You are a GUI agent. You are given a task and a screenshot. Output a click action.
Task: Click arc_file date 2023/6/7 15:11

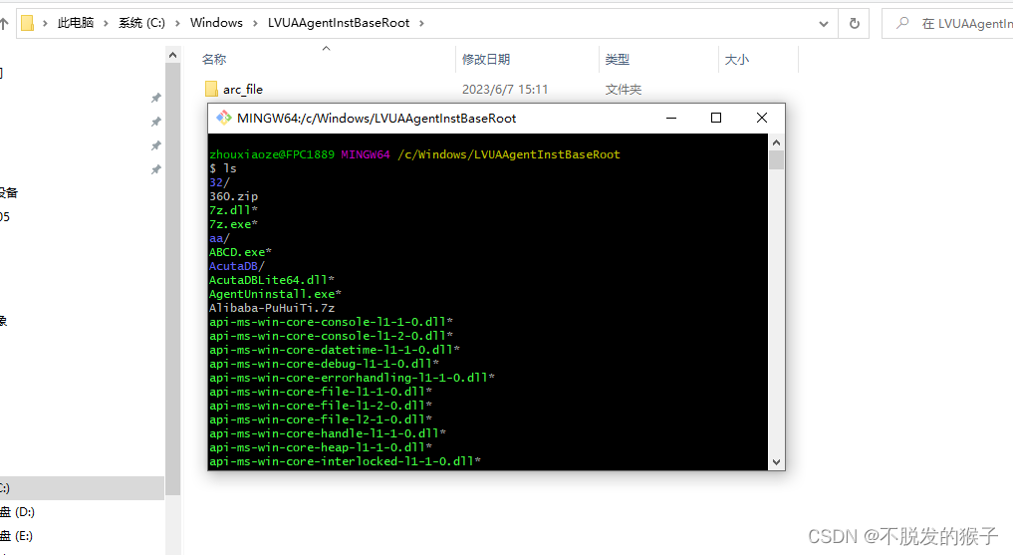[505, 89]
